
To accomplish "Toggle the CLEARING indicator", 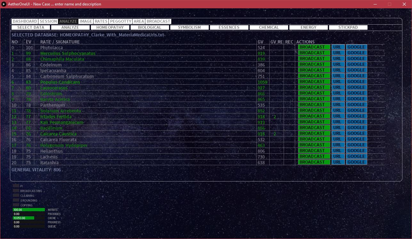I will click(x=15, y=195).
